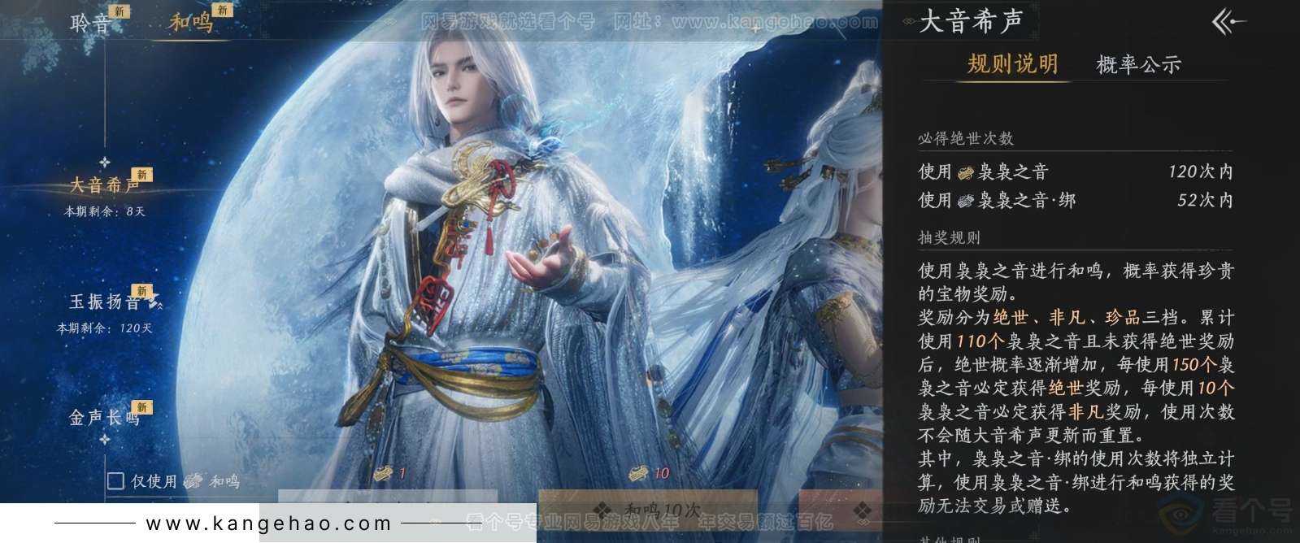Click the 新 badge on 和鸣 tab
This screenshot has height=543, width=1300.
[223, 10]
